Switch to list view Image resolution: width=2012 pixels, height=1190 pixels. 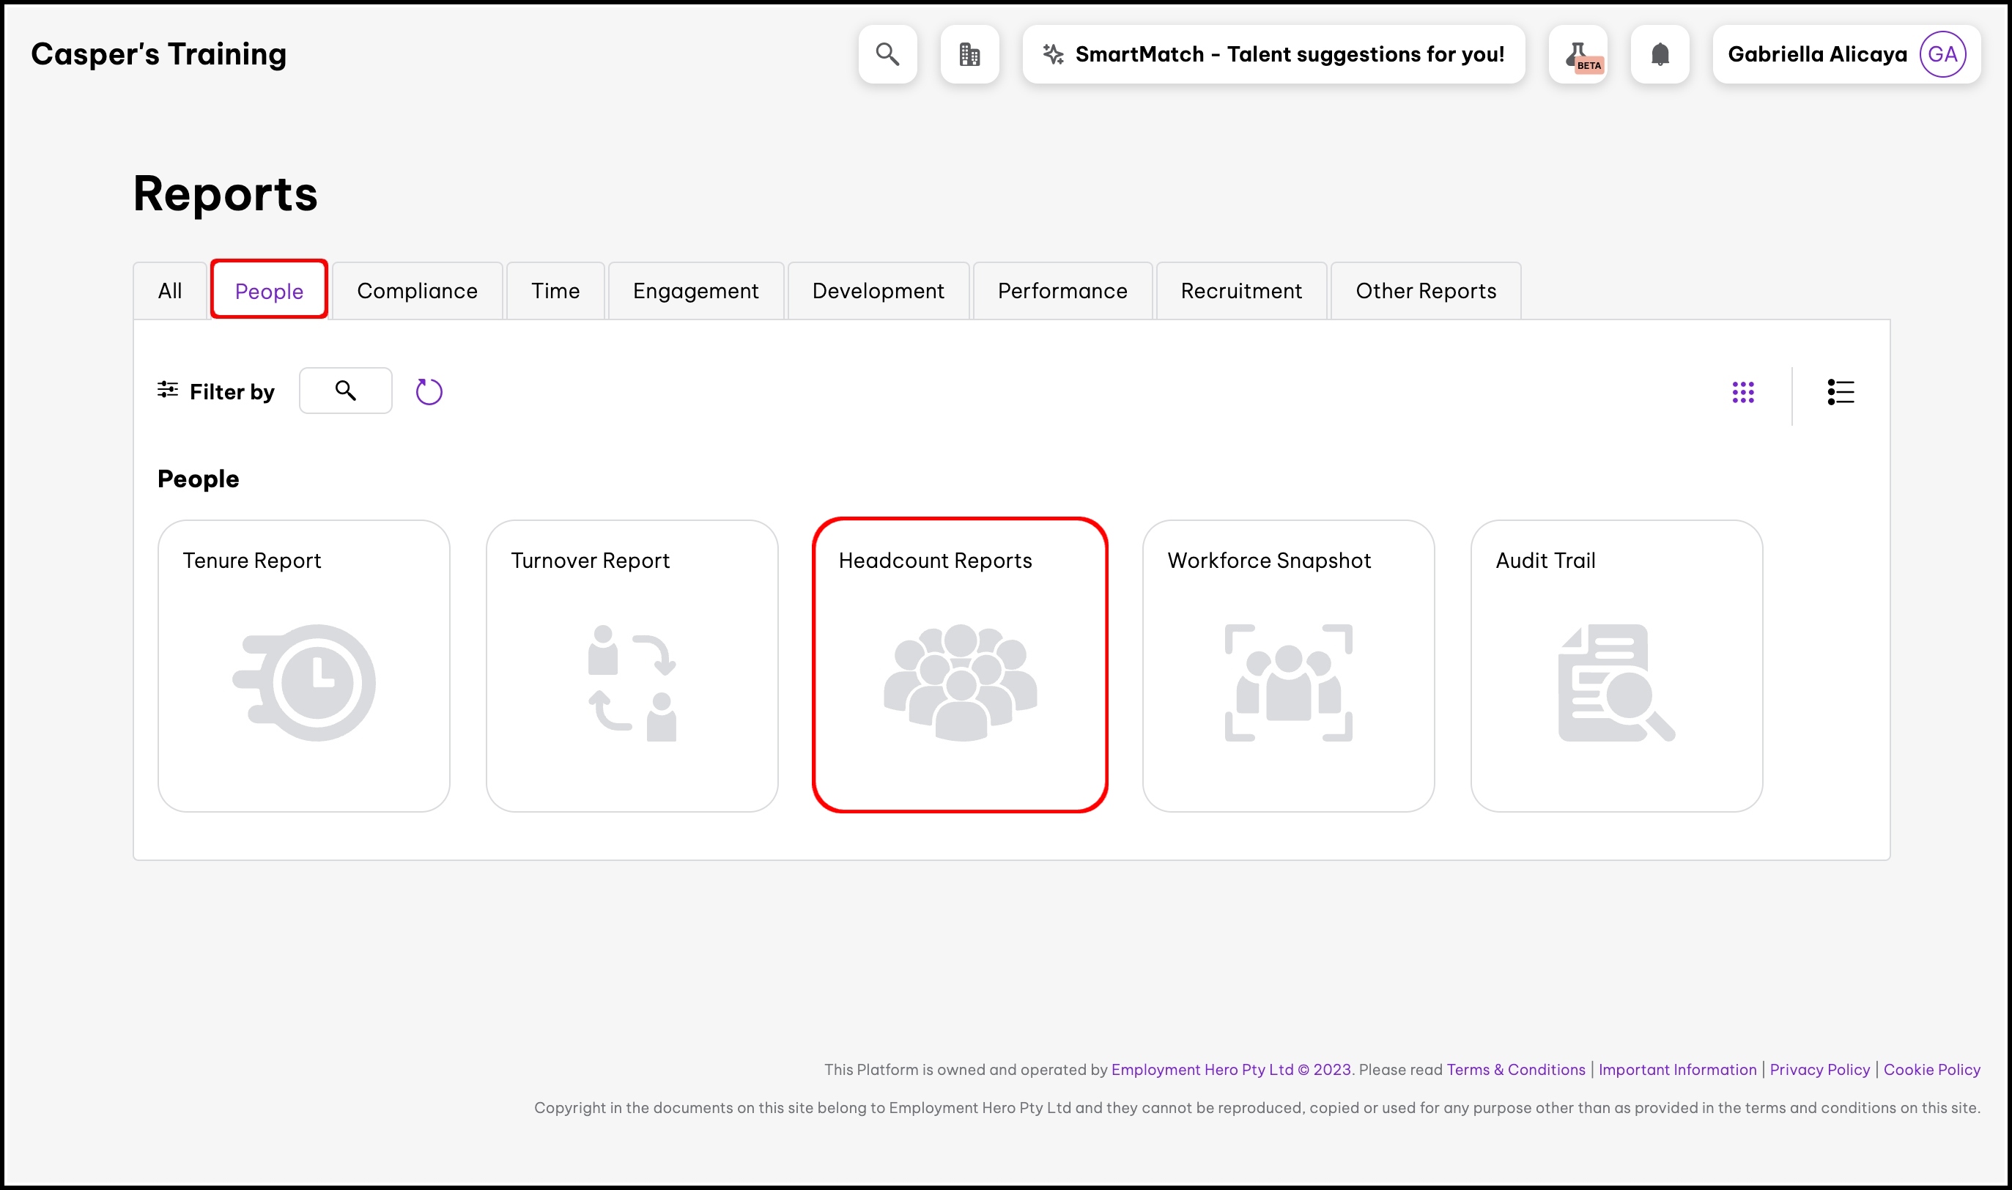(x=1841, y=392)
